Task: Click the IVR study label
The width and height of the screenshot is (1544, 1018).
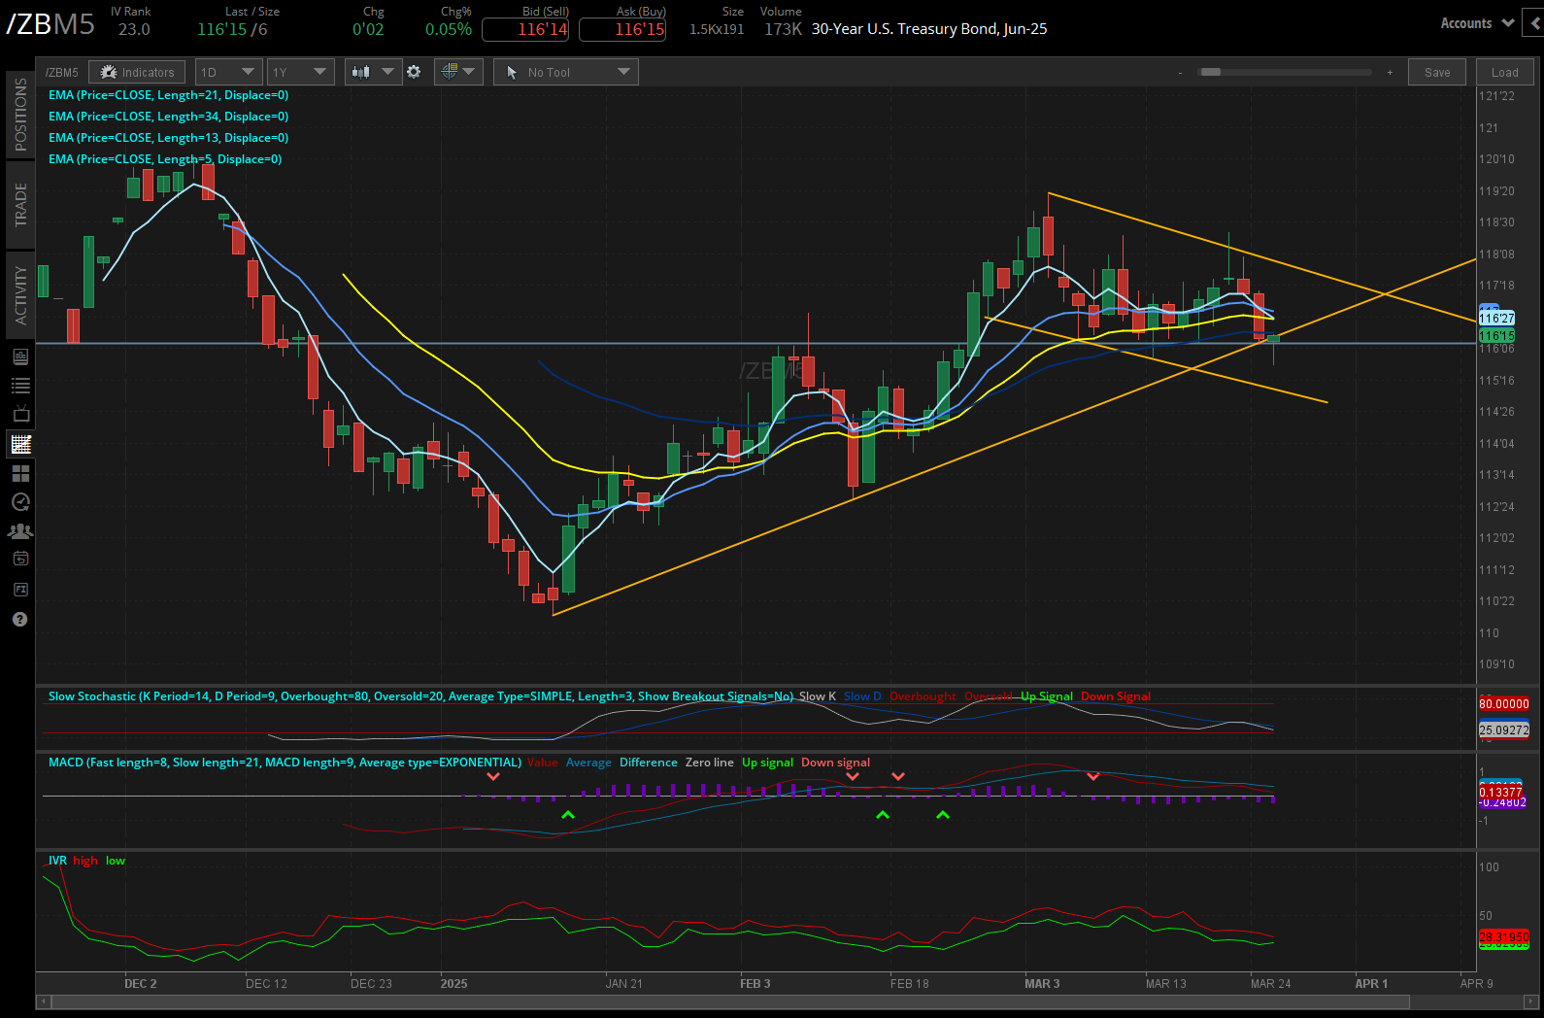Action: 58,861
